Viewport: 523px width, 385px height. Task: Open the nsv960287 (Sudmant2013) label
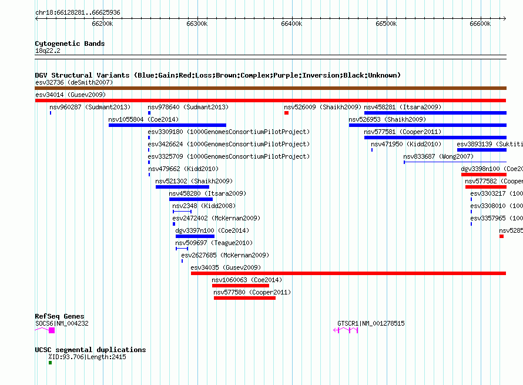pos(90,107)
